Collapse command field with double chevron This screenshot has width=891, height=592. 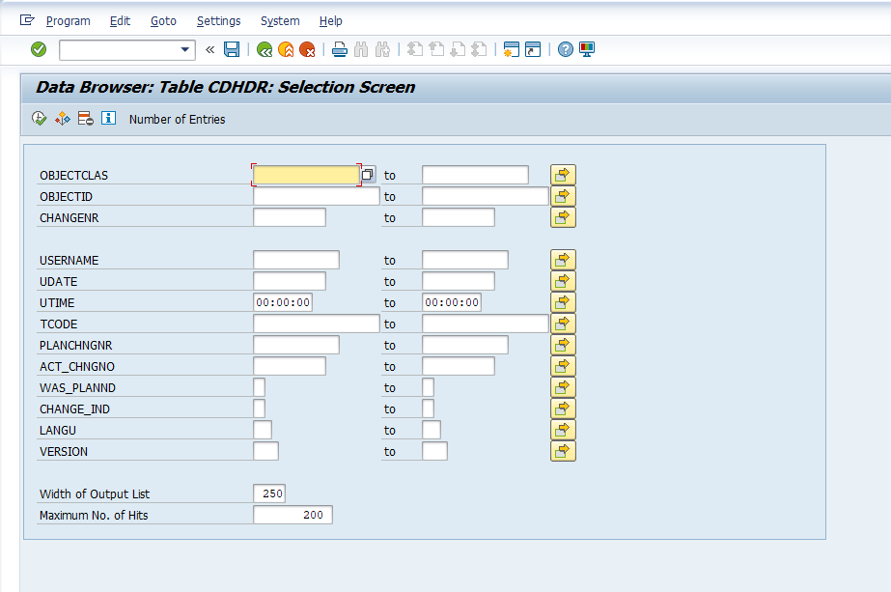[209, 49]
